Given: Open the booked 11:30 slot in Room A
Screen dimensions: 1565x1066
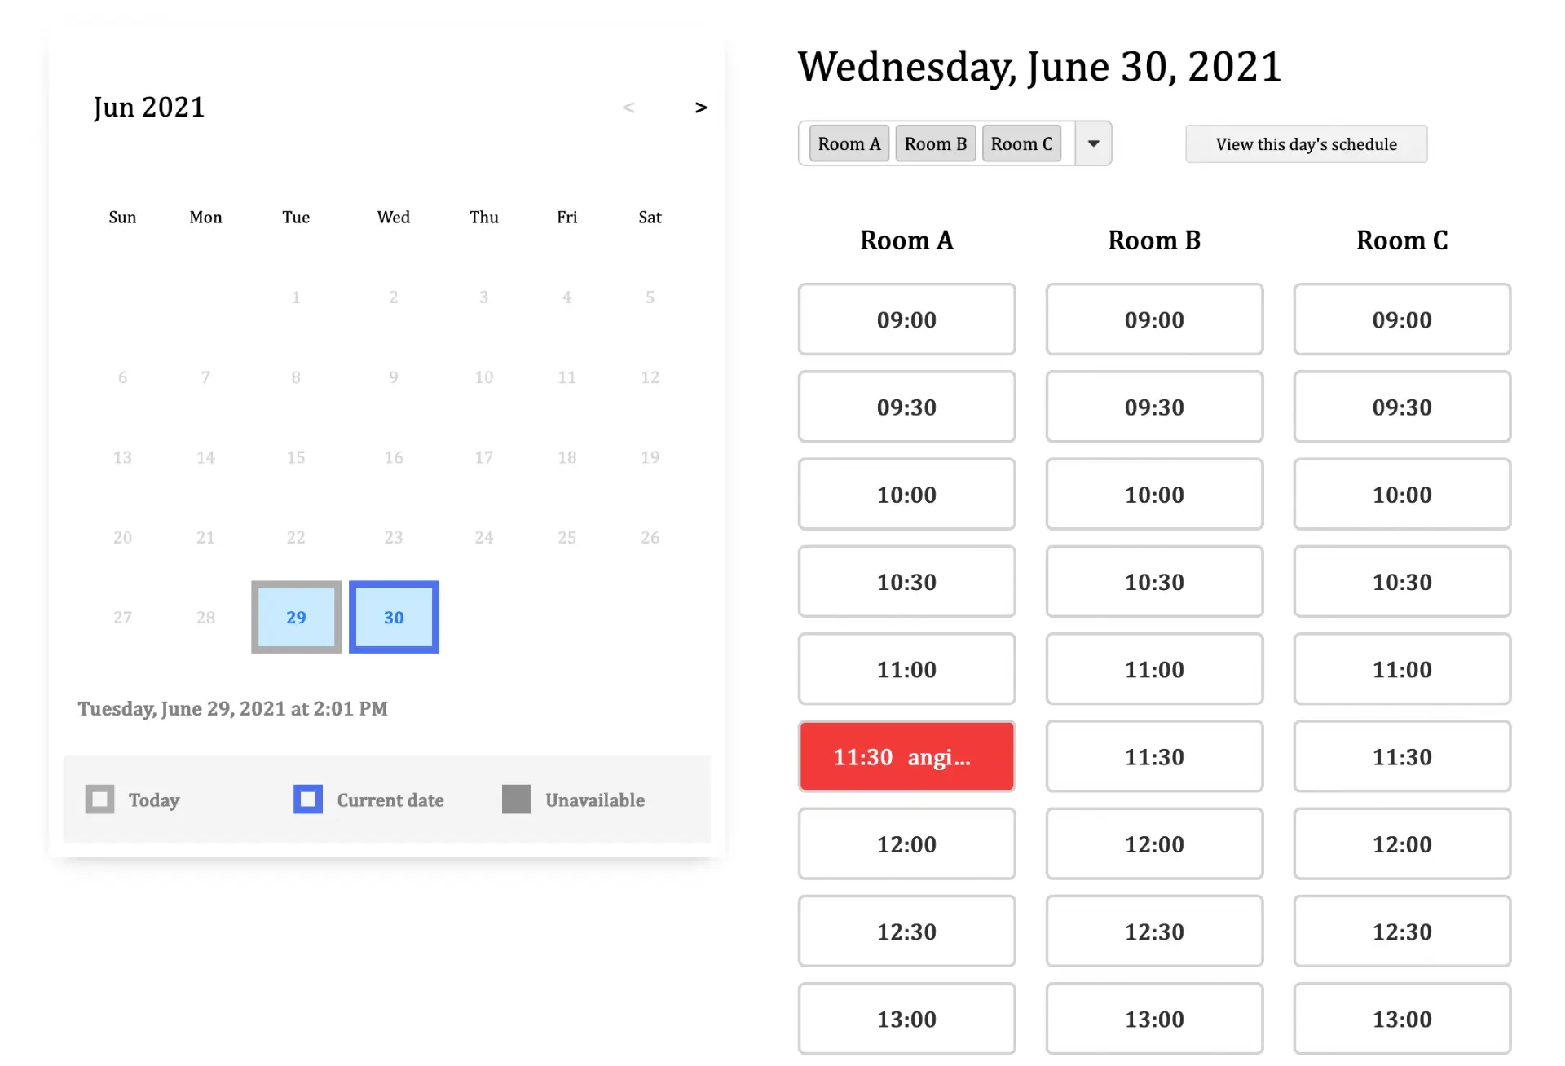Looking at the screenshot, I should (906, 756).
